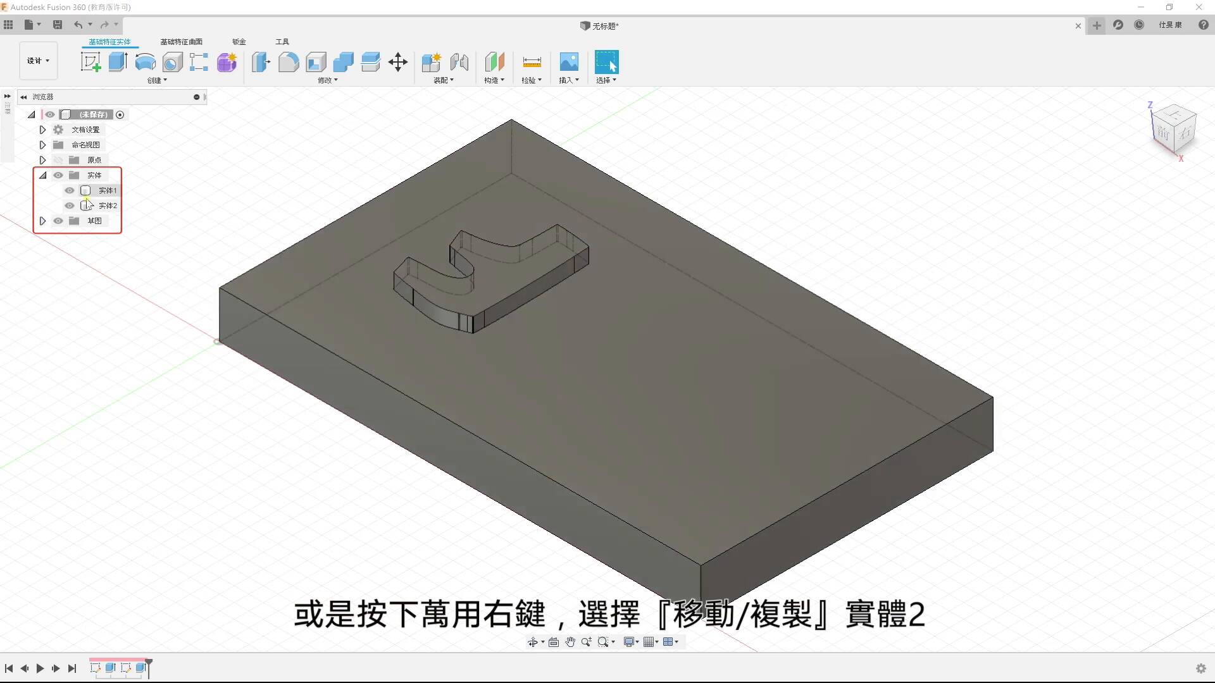Select the Look At tool
1215x683 pixels.
click(554, 642)
